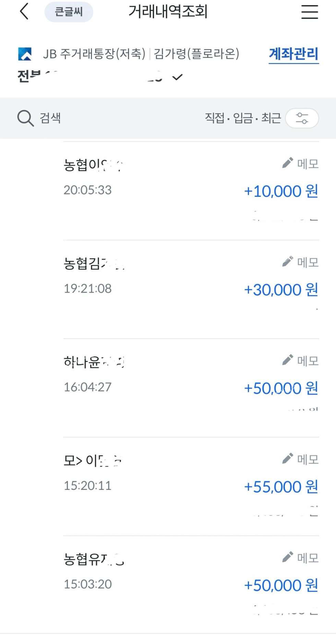Open the 계좌관리 account management link
This screenshot has height=641, width=336.
click(x=293, y=54)
